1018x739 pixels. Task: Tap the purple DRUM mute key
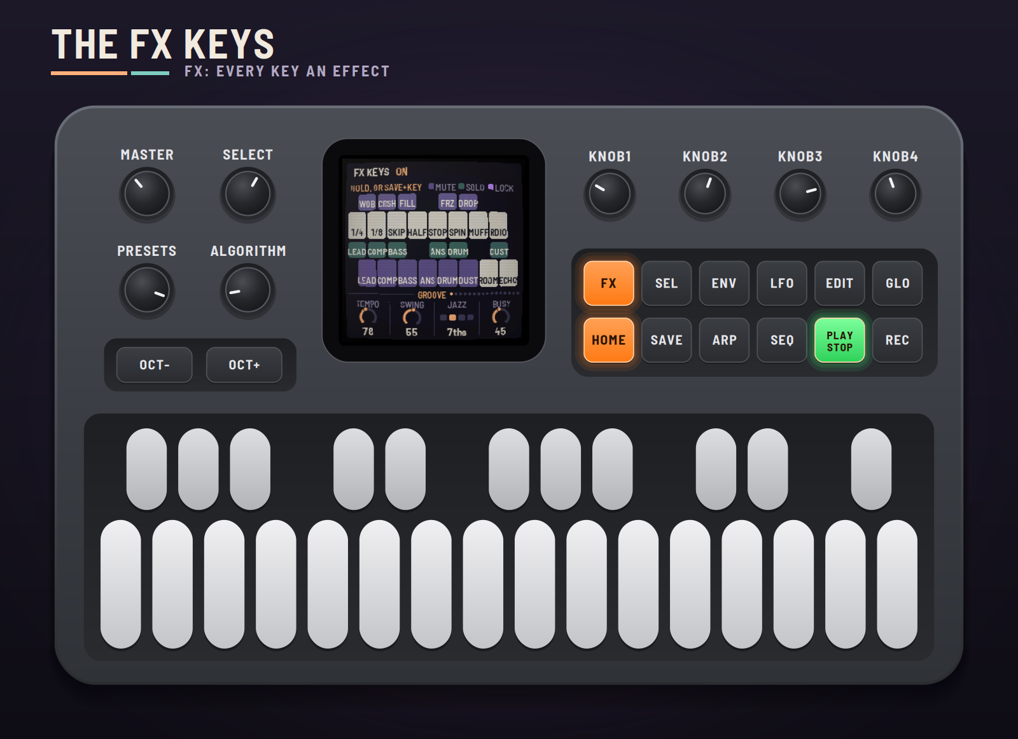point(448,273)
